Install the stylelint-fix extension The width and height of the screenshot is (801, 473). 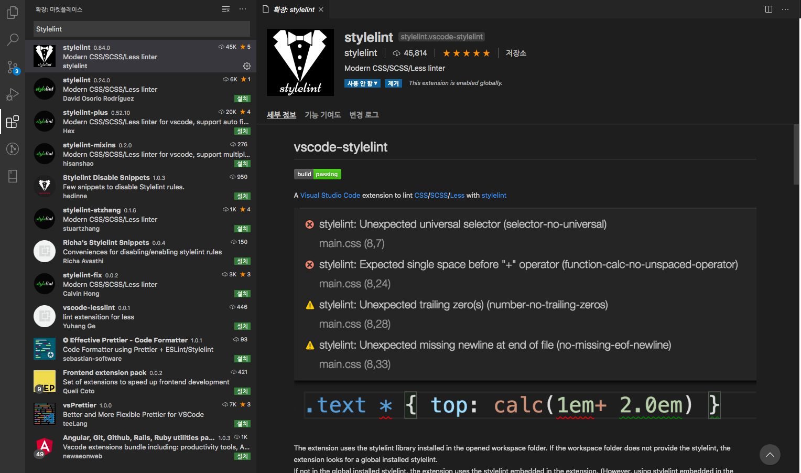tap(243, 294)
